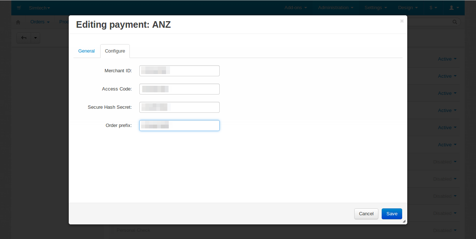476x239 pixels.
Task: Expand the caret dropdown beside the back button
Action: coord(35,38)
